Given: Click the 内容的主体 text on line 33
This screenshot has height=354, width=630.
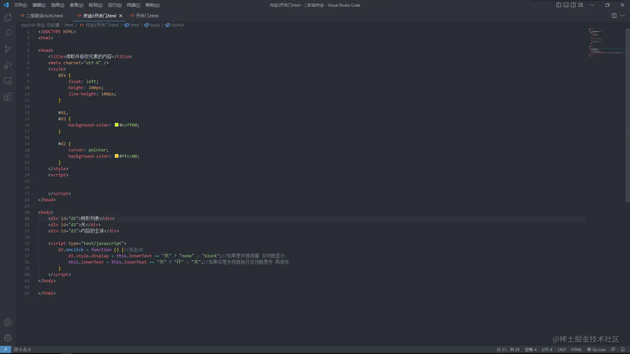Looking at the screenshot, I should pos(92,231).
